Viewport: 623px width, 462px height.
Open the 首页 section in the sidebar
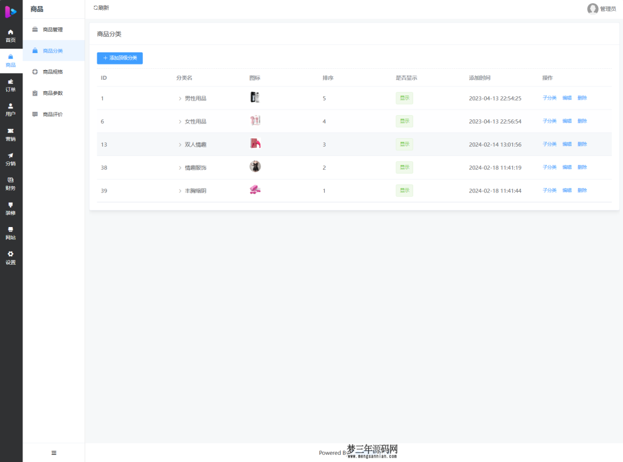tap(11, 35)
